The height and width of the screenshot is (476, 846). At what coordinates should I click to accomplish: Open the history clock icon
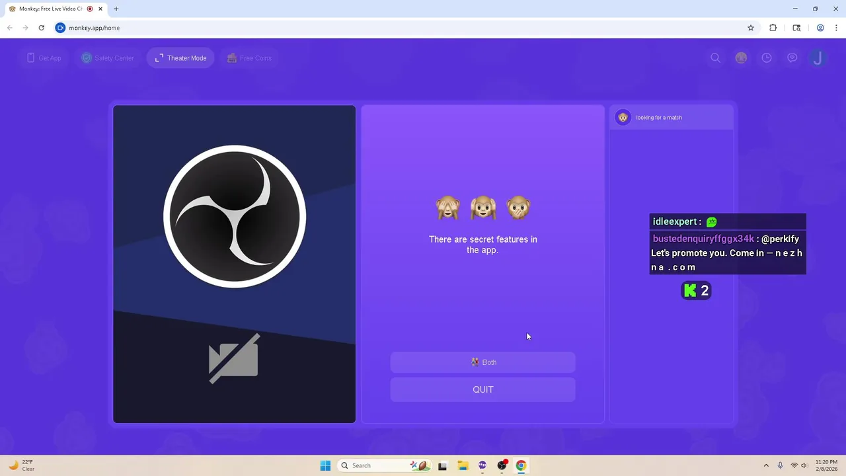(767, 58)
